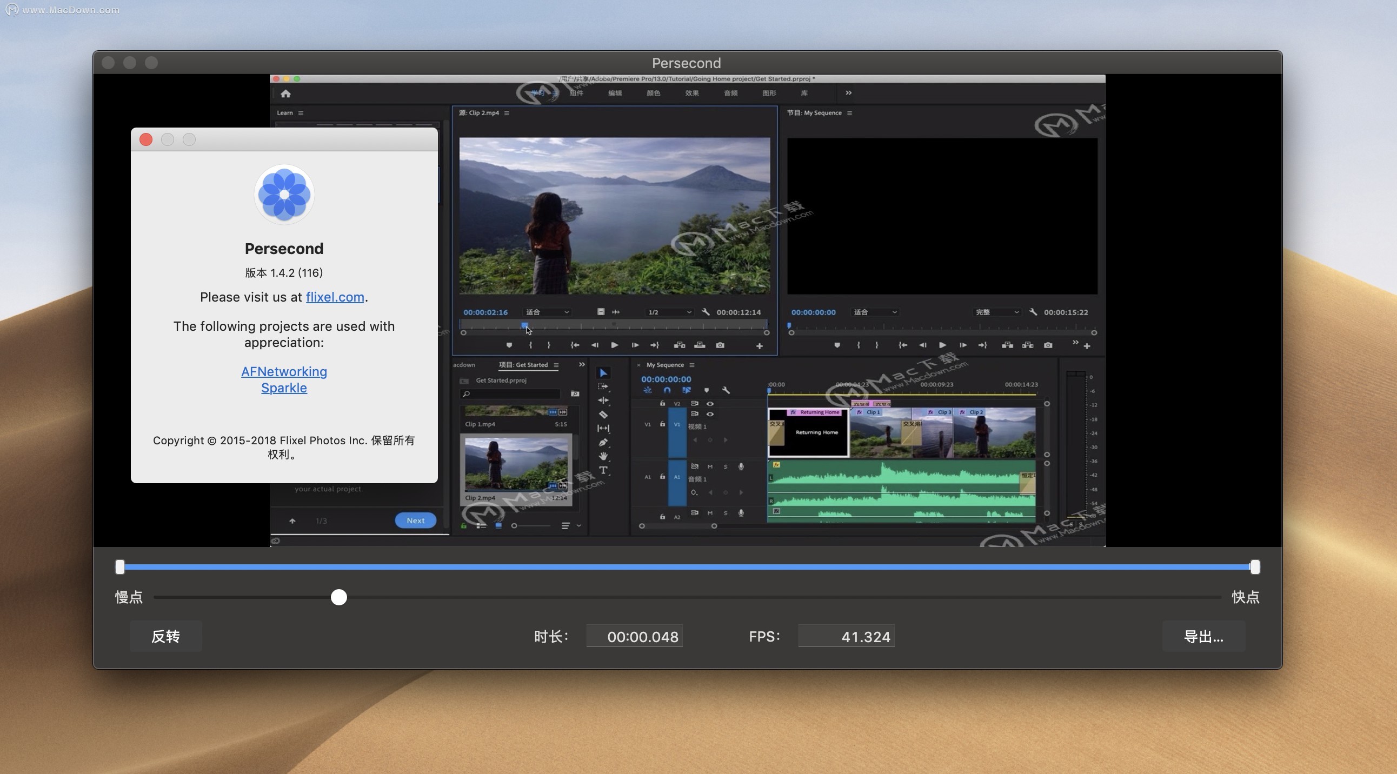Toggle 视频 1 track output eye
1397x774 pixels.
tap(710, 414)
